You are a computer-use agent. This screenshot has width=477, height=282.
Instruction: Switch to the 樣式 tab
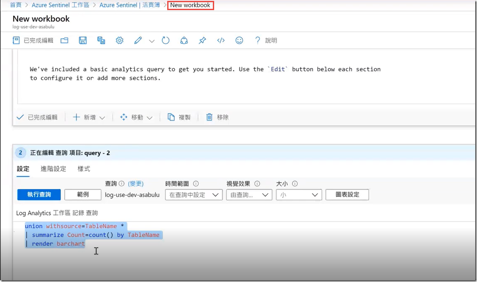tap(84, 169)
